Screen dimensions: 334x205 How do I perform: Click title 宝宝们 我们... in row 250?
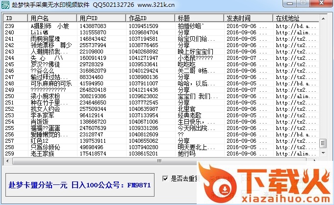[198, 96]
